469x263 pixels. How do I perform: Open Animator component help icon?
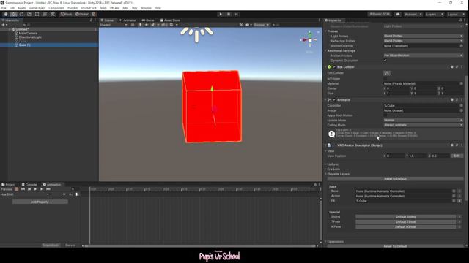(451, 99)
